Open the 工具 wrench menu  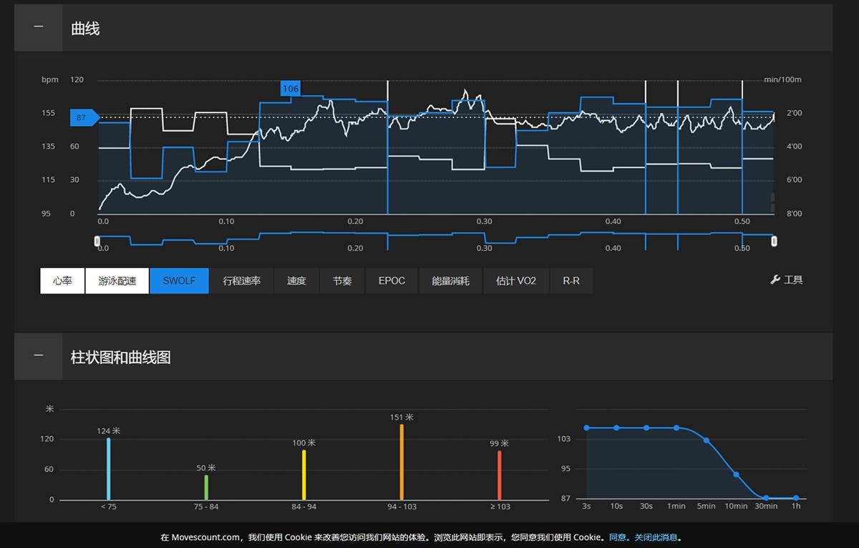[x=786, y=280]
